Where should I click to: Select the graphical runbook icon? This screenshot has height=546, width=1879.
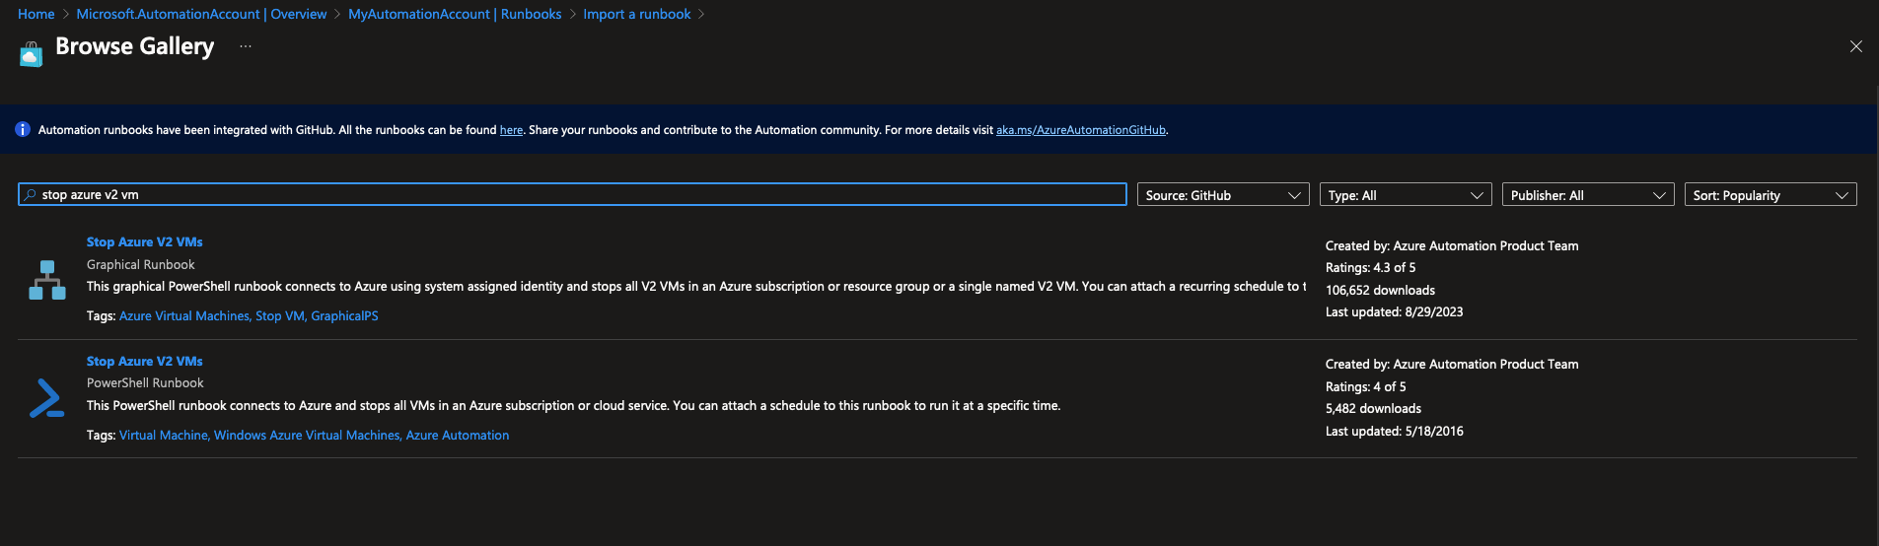(x=47, y=280)
